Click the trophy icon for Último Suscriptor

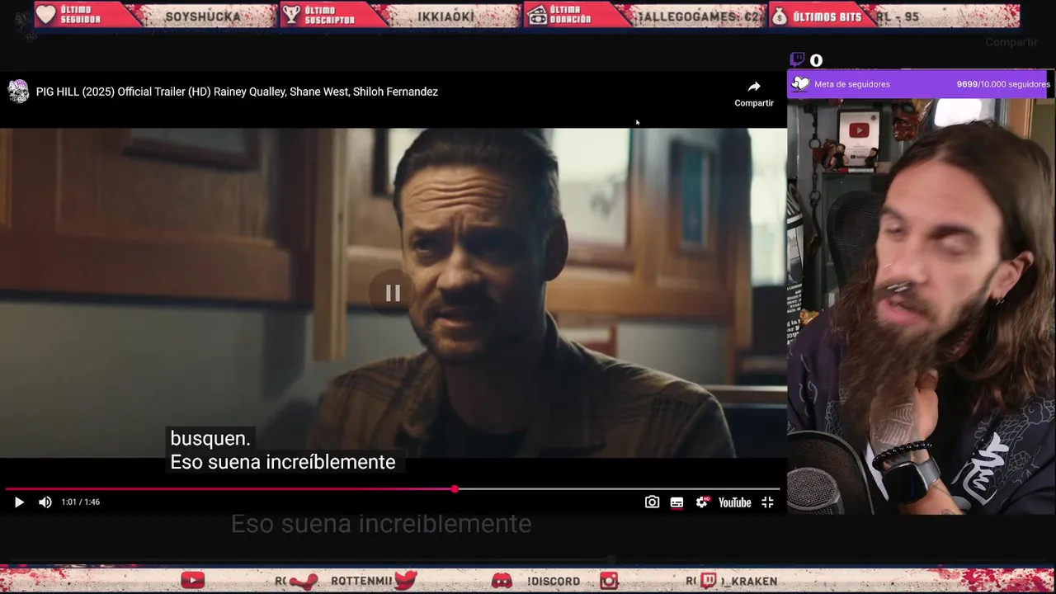point(291,15)
